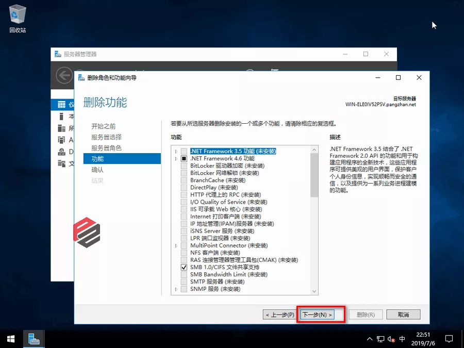Open the network status tray icon
This screenshot has width=464, height=348.
click(x=380, y=339)
